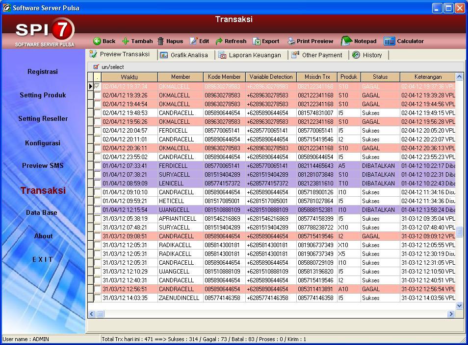Viewport: 468px width, 345px height.
Task: Click the title bar application icon
Action: coord(6,8)
